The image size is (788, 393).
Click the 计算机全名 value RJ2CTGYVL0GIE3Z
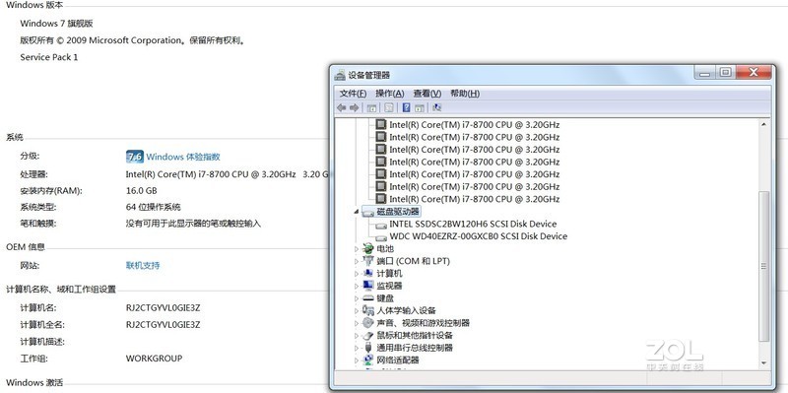pyautogui.click(x=163, y=325)
